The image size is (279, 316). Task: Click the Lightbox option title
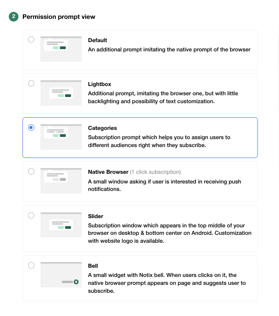[99, 84]
